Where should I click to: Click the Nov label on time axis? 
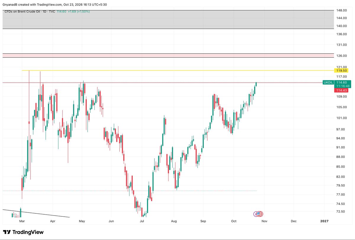[264, 221]
